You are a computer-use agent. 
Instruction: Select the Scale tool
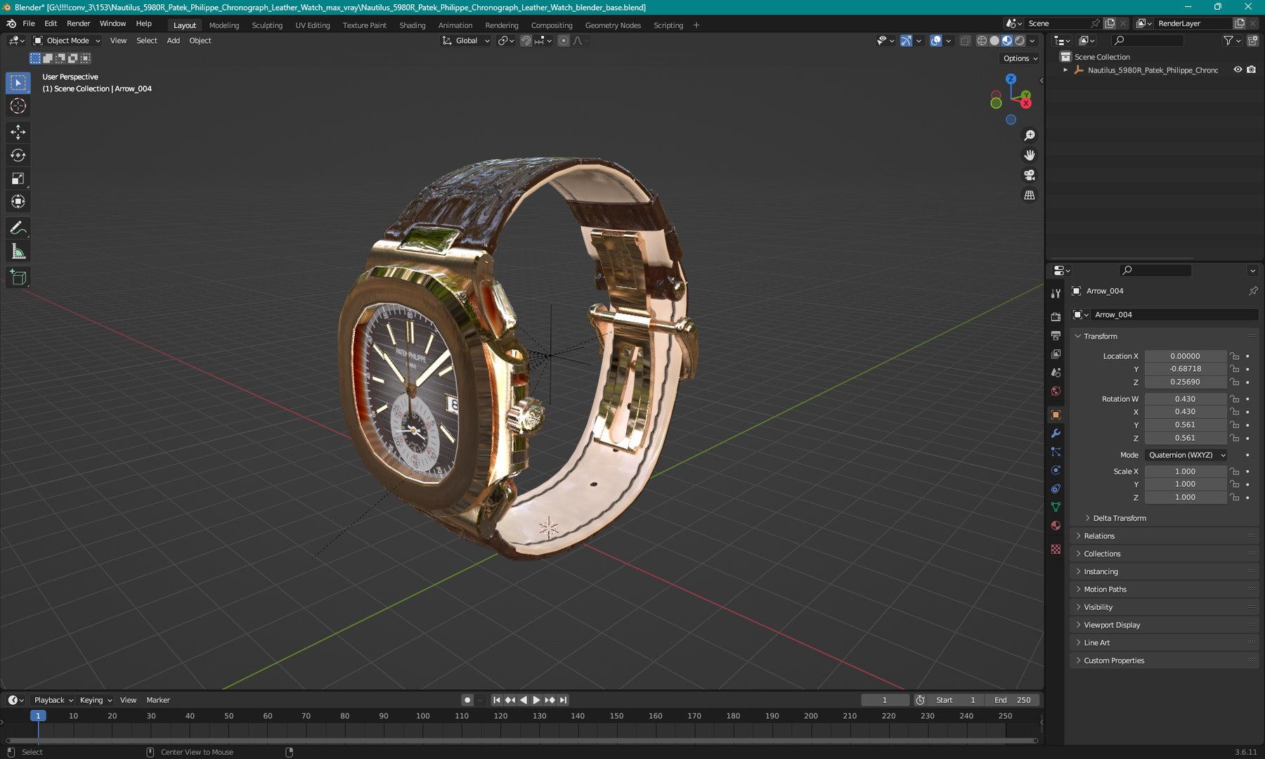tap(18, 179)
